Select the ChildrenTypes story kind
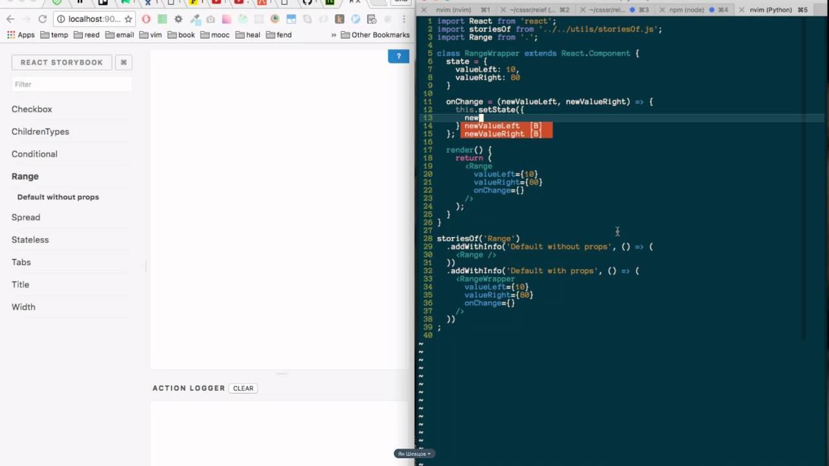829x466 pixels. click(40, 131)
